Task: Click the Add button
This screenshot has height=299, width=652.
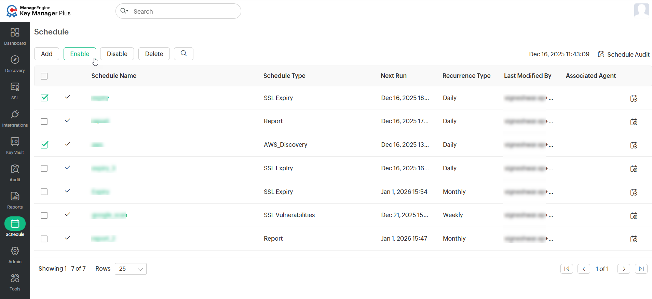Action: pos(46,54)
